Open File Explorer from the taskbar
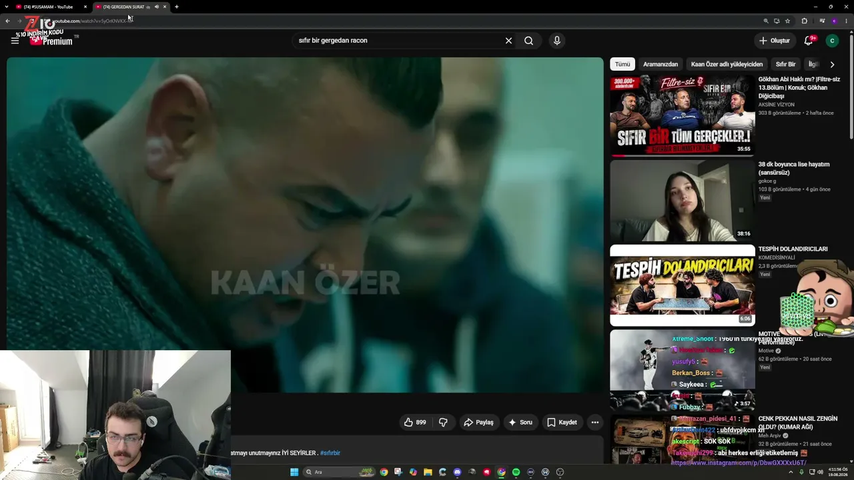The image size is (854, 480). click(x=428, y=472)
